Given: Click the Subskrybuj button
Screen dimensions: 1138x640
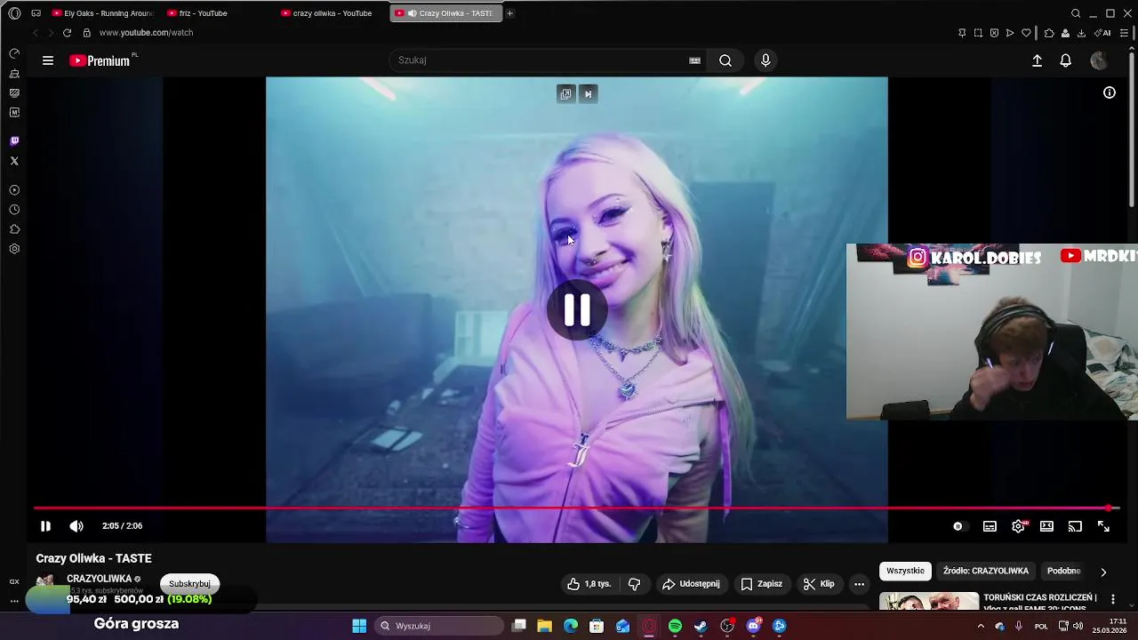Looking at the screenshot, I should point(189,584).
